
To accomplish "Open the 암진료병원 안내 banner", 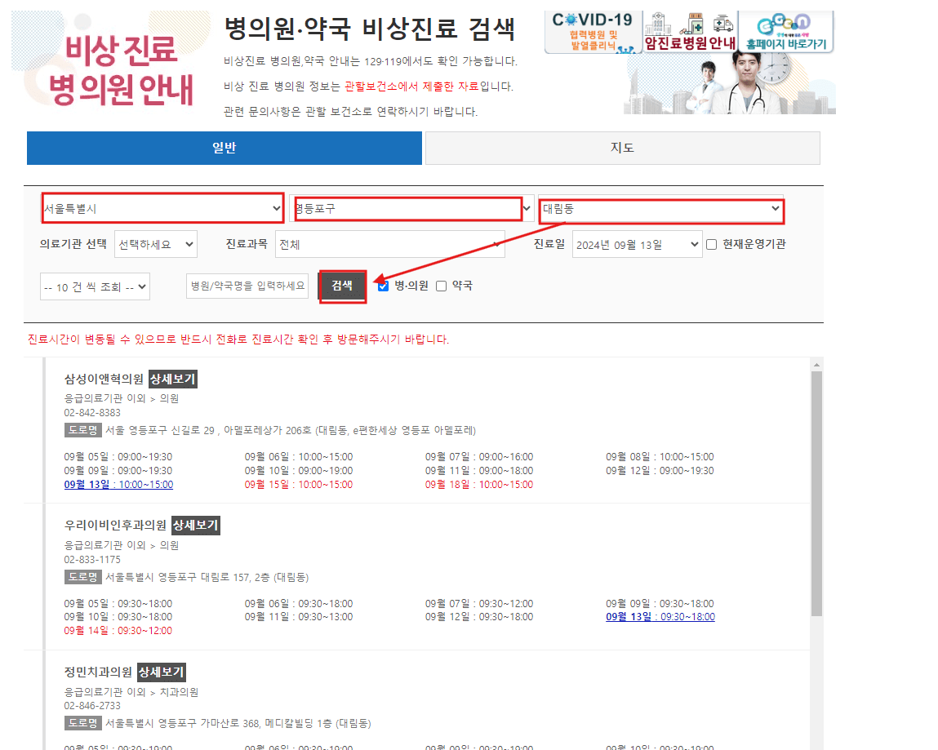I will pyautogui.click(x=690, y=33).
